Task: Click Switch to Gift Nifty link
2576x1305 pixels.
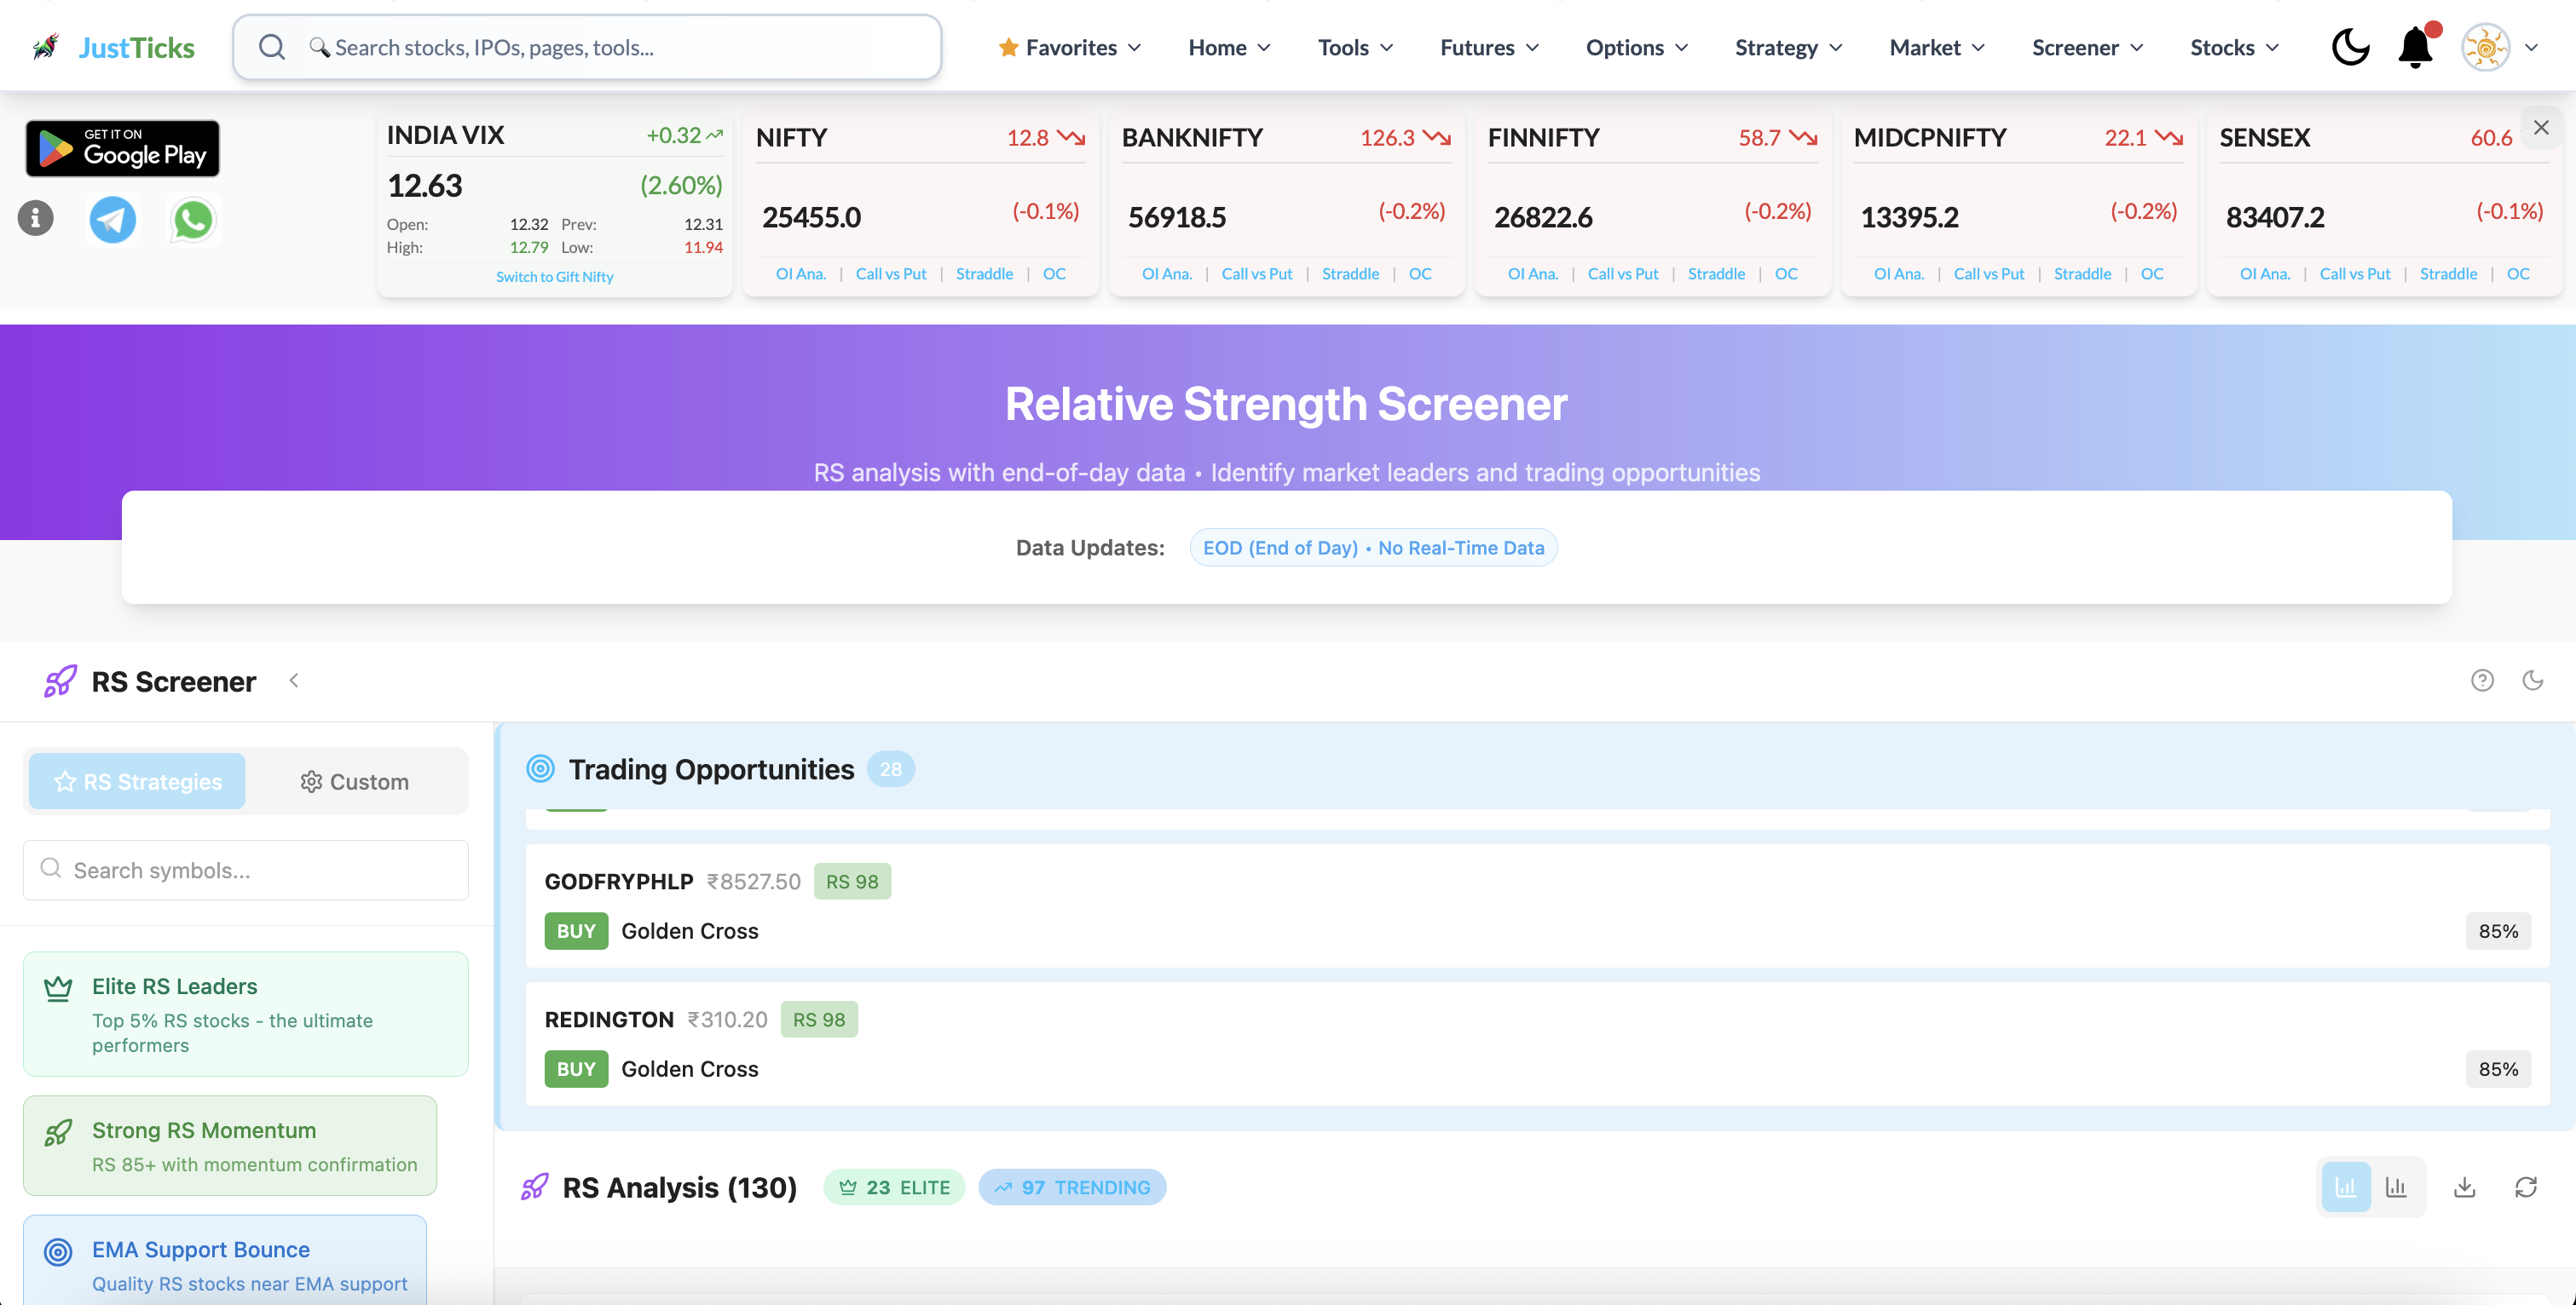Action: pos(555,277)
